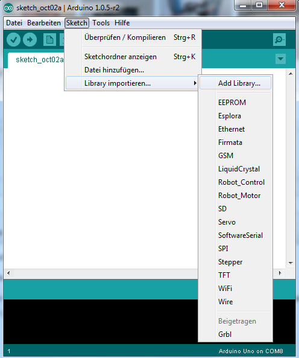Import the SoftwareSerial library
This screenshot has height=358, width=299.
click(236, 235)
